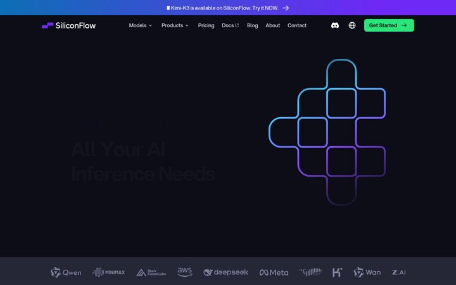Click the Get Started button
Screen dimensions: 456x285
[389, 25]
